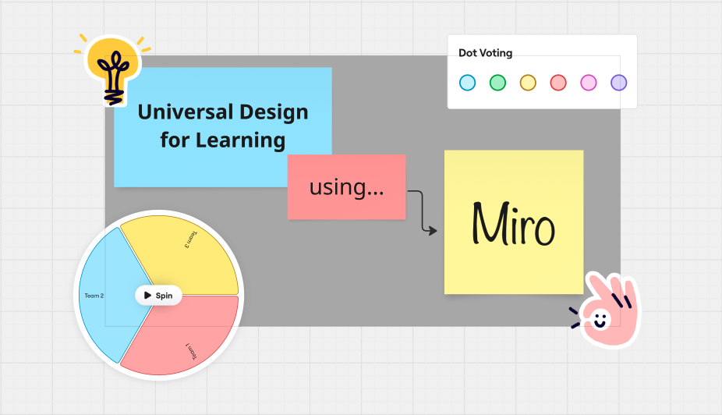This screenshot has height=415, width=722.
Task: Select the gray frame background below using note
Action: click(351, 273)
